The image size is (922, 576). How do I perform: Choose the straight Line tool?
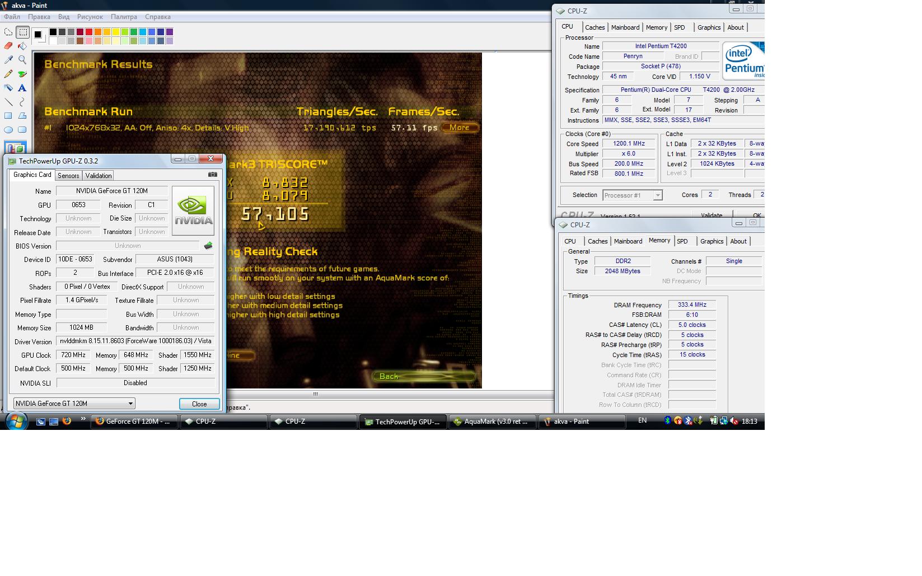[8, 102]
